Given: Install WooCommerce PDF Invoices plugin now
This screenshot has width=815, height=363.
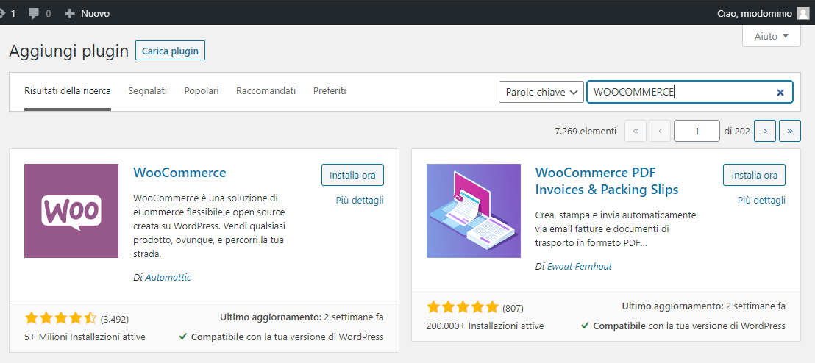Looking at the screenshot, I should click(x=754, y=175).
